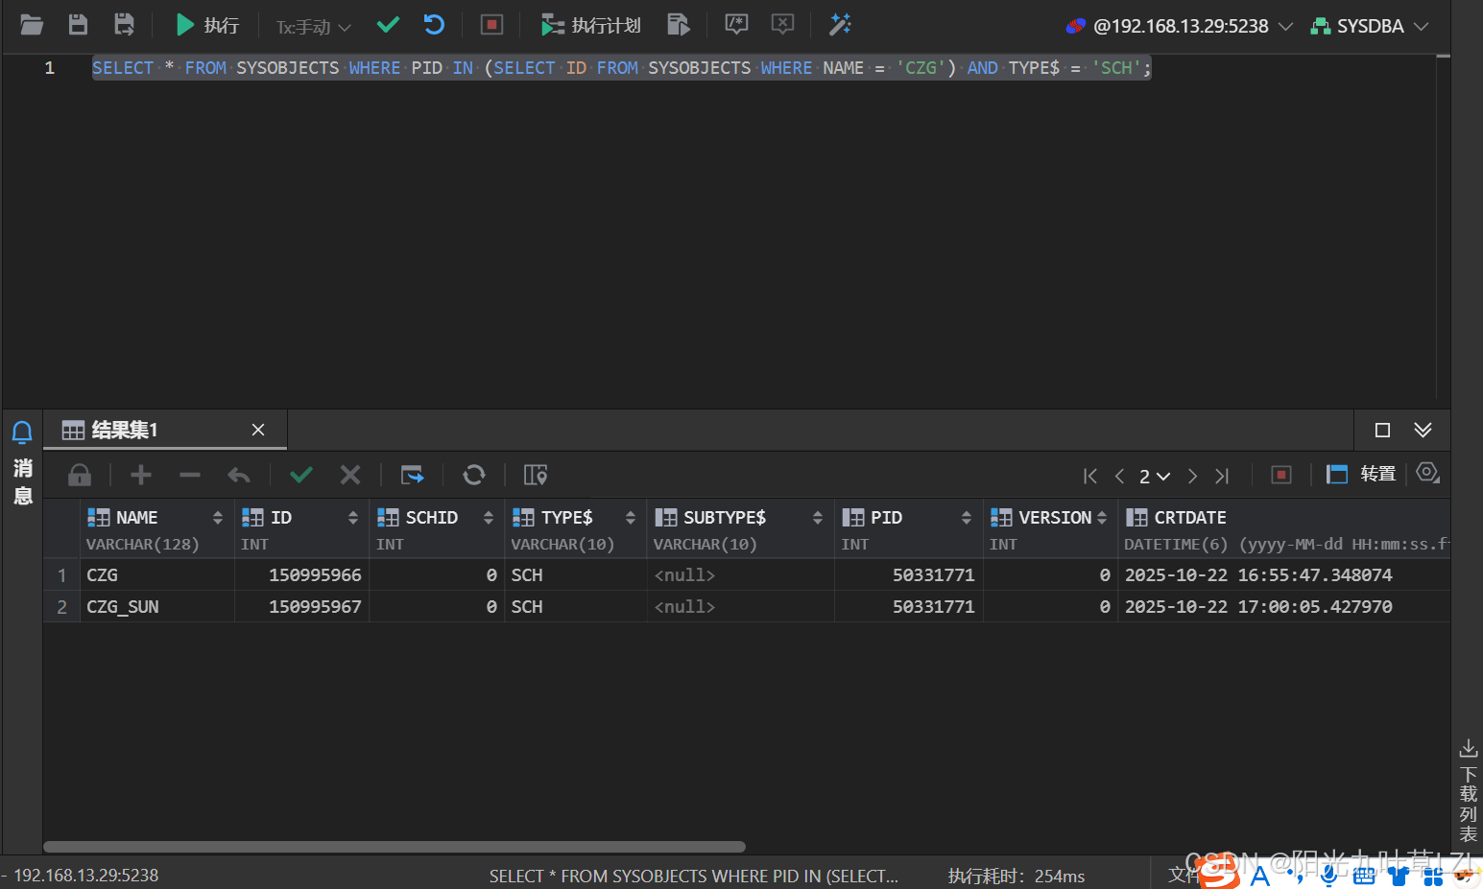Collapse the results panel with the double chevron

1423,430
